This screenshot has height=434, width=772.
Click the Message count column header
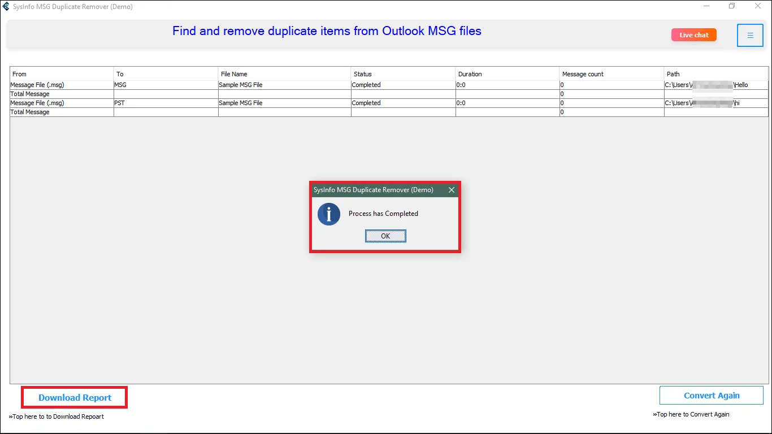pyautogui.click(x=611, y=74)
